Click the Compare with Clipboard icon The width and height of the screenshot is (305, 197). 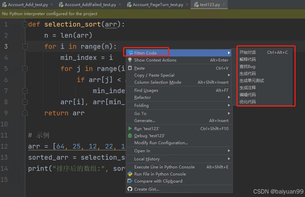pyautogui.click(x=130, y=181)
